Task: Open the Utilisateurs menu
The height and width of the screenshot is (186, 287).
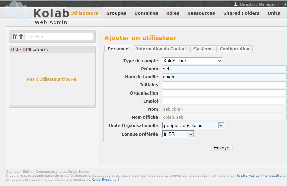Action: point(84,13)
